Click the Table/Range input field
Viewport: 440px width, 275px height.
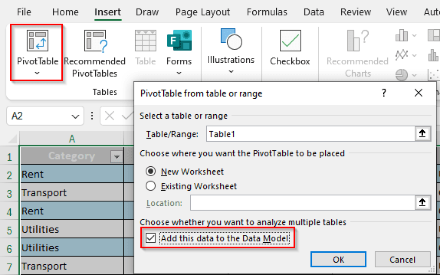(309, 134)
